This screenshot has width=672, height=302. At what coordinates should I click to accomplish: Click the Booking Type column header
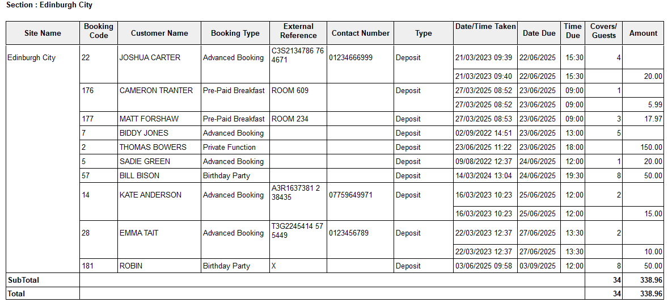[x=235, y=33]
